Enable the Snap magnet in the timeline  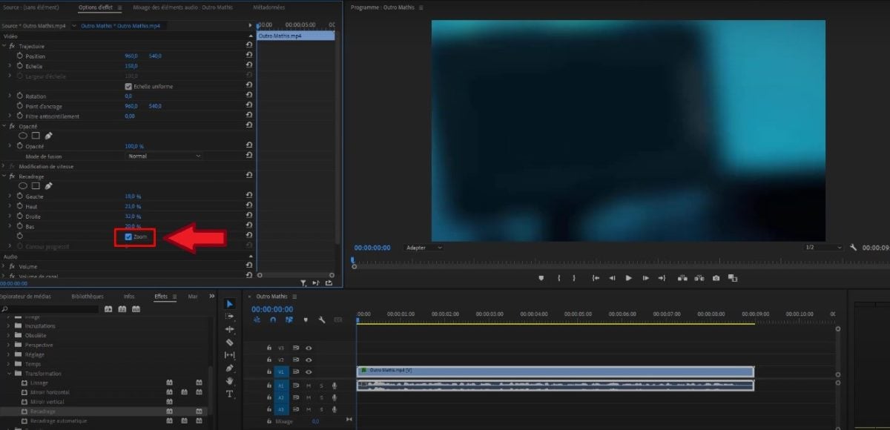coord(273,320)
